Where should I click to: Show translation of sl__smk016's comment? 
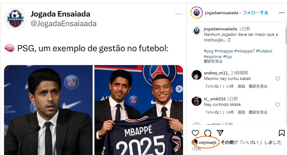[x=258, y=112]
